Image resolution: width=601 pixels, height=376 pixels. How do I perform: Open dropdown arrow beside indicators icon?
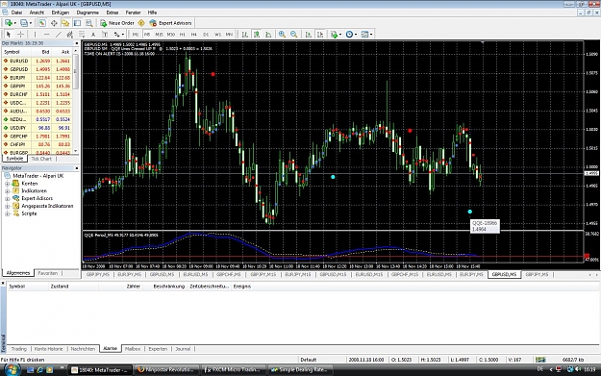[x=340, y=35]
